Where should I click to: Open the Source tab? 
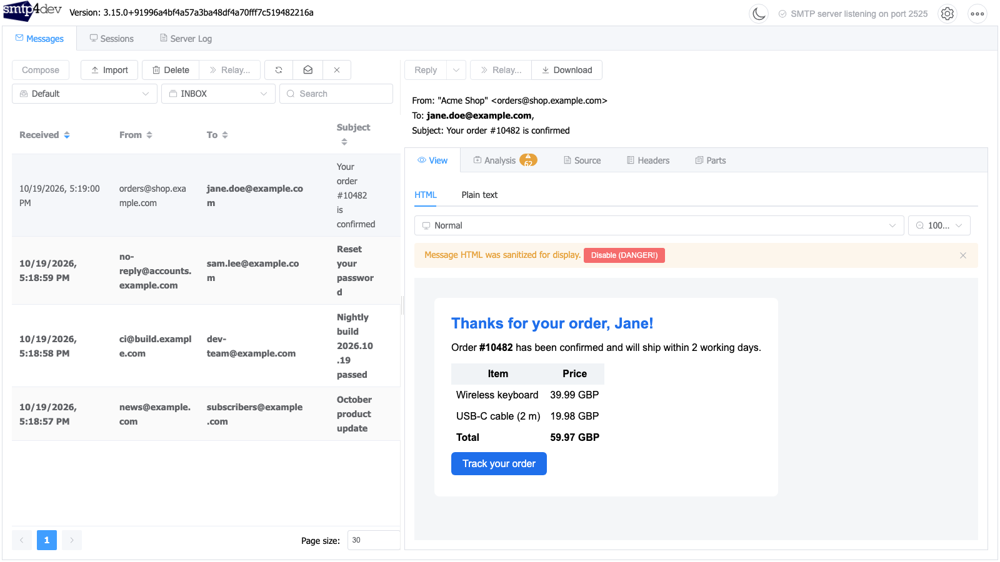point(582,160)
